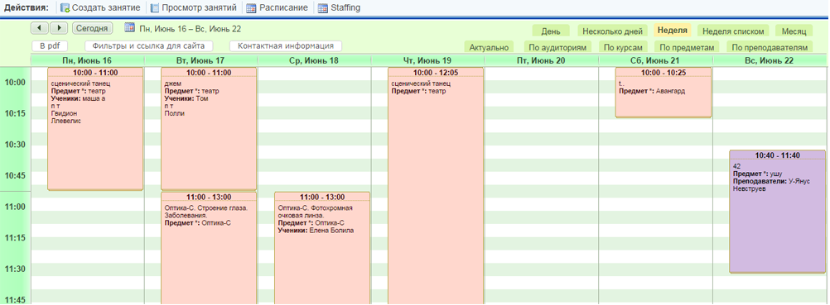
Task: Group schedule По курсам
Action: coord(624,47)
